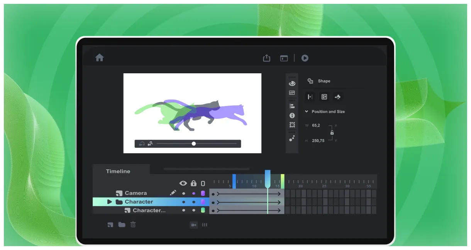Toggle visibility of the Character layer
The height and width of the screenshot is (250, 471).
pos(183,201)
